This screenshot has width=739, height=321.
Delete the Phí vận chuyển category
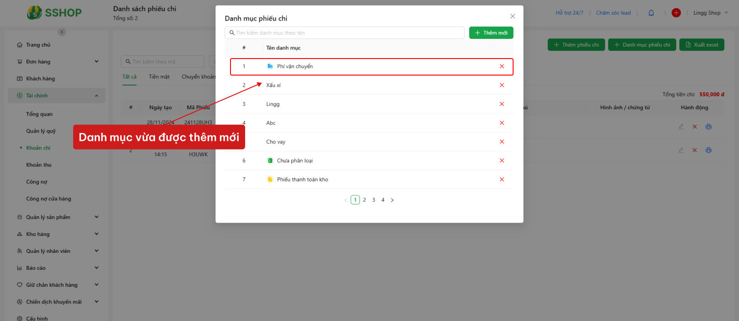tap(502, 66)
